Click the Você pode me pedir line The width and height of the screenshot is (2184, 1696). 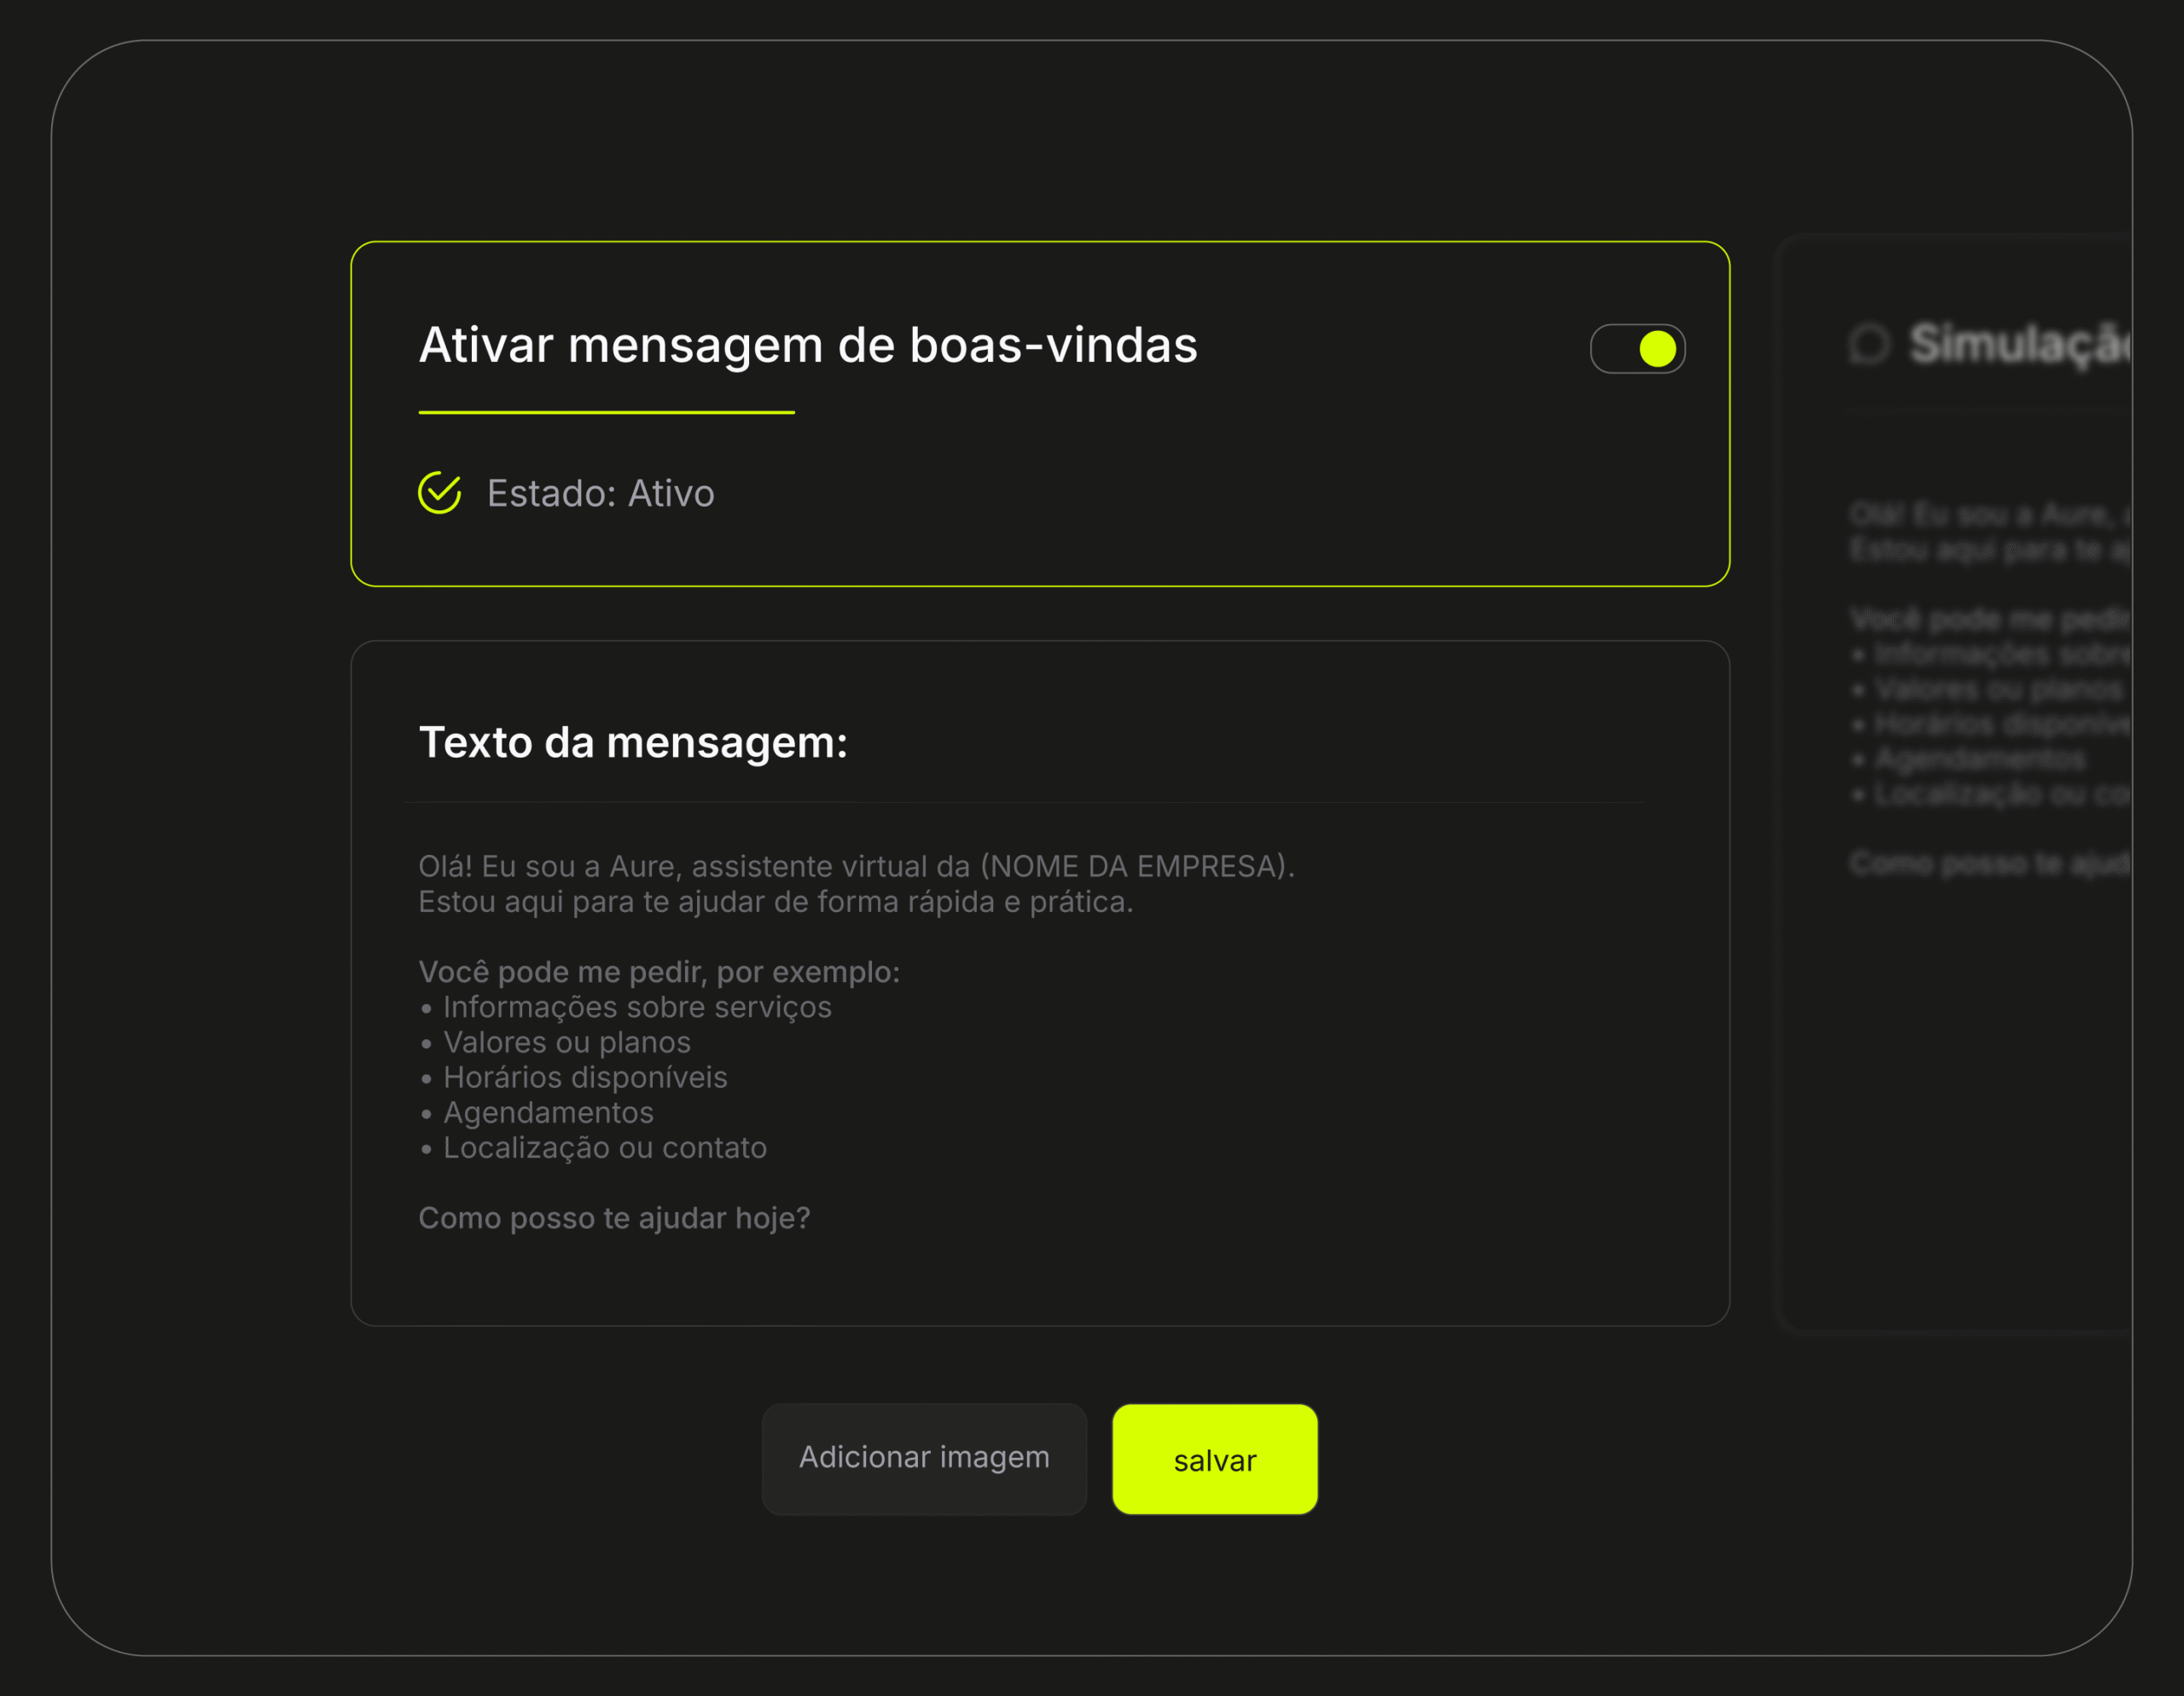click(x=658, y=972)
